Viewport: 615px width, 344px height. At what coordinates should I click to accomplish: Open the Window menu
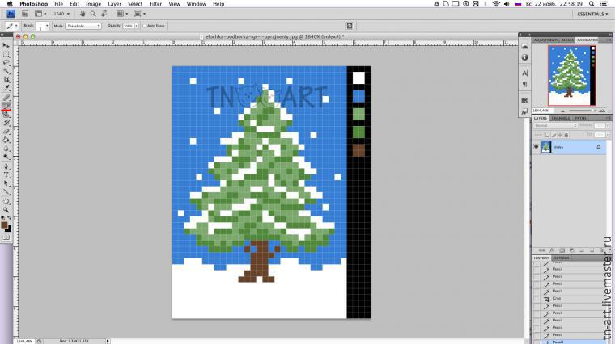197,4
